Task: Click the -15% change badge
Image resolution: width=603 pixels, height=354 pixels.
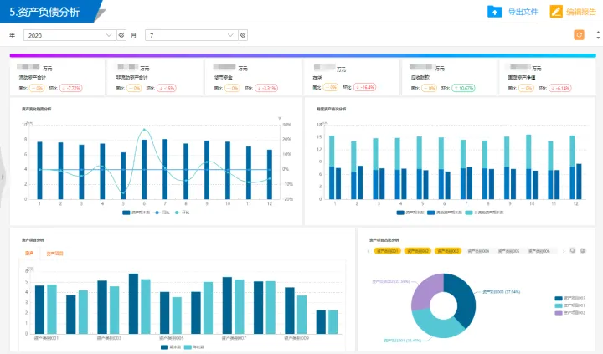Action: (167, 88)
